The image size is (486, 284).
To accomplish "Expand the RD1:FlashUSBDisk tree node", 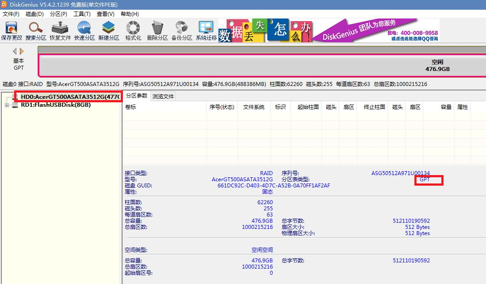I will 7,105.
